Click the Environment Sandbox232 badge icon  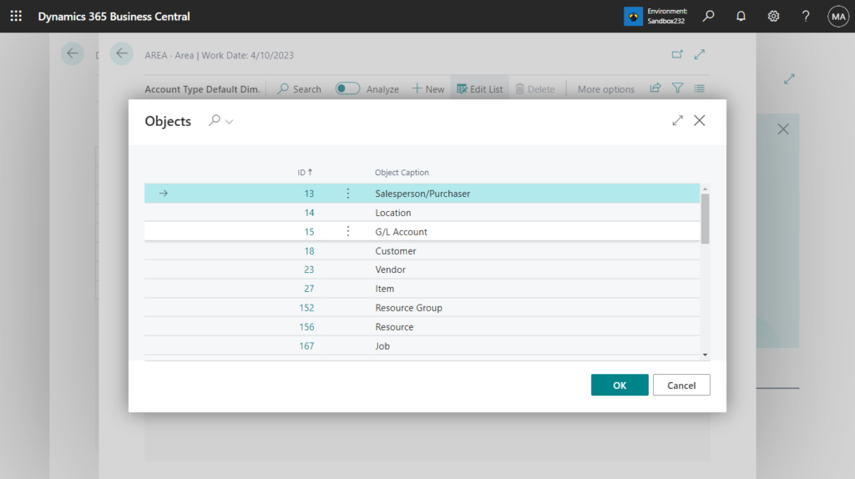633,17
